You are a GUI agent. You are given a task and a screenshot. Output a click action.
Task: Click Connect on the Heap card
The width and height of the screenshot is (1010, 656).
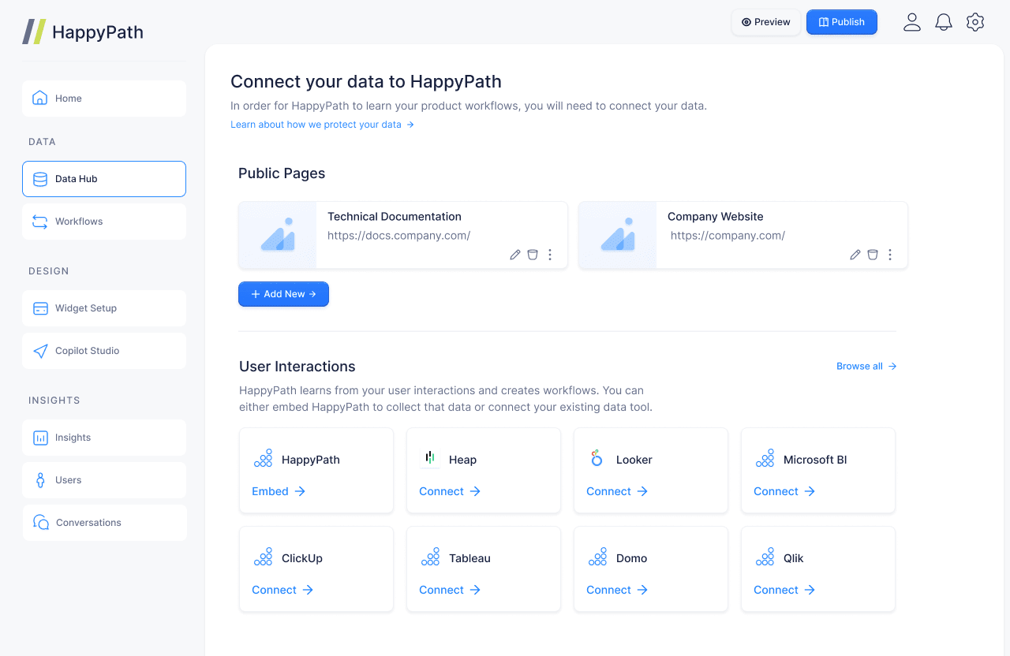pyautogui.click(x=450, y=491)
